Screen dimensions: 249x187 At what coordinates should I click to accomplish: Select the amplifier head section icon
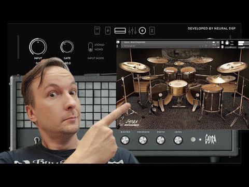pos(120,31)
